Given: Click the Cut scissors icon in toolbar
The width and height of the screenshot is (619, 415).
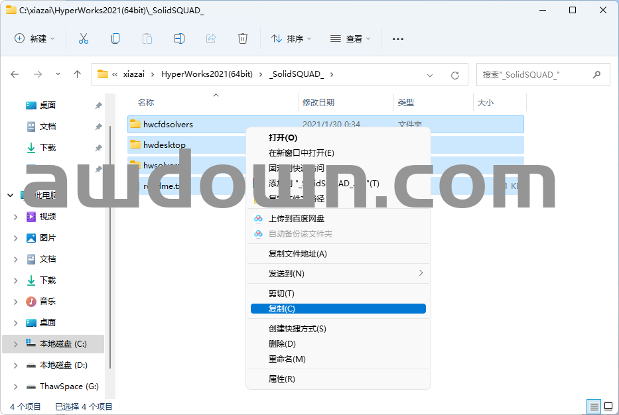Looking at the screenshot, I should click(84, 38).
